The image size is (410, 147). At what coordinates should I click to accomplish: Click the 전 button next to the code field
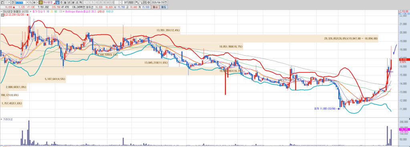[x=13, y=2]
